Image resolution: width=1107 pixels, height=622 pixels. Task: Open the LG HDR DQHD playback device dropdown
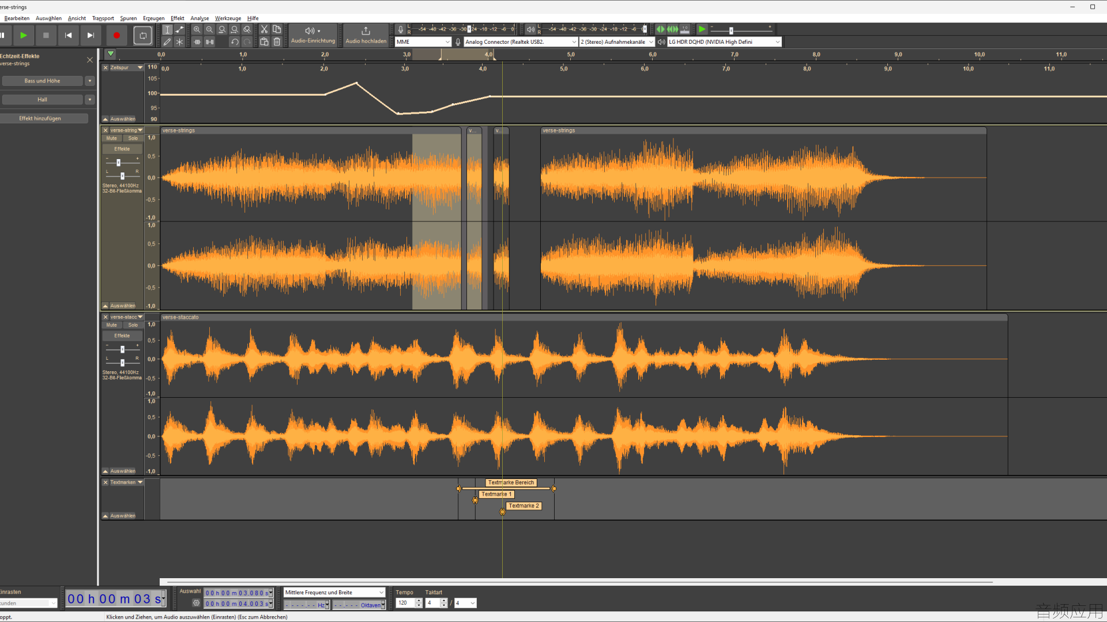[724, 42]
